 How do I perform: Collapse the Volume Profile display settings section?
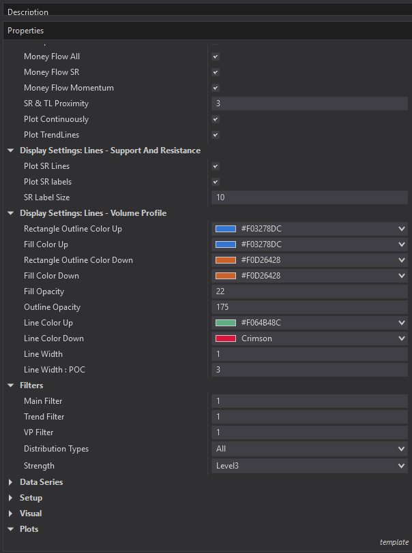pyautogui.click(x=11, y=213)
